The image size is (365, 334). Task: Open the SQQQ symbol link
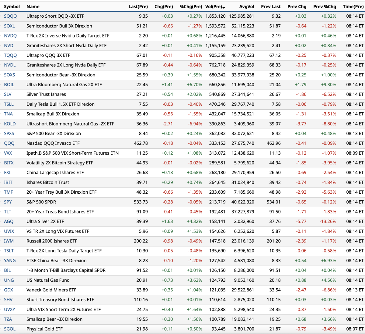pos(10,16)
